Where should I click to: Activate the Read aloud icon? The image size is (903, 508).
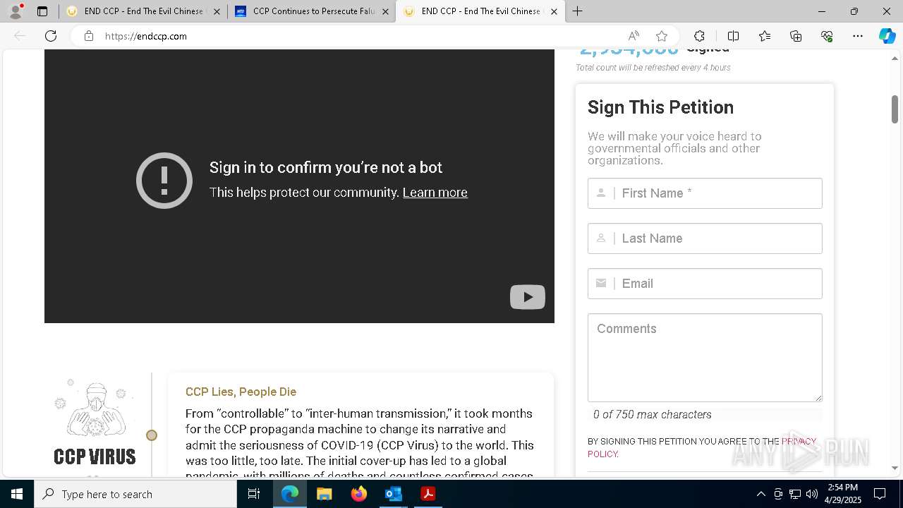pos(634,36)
